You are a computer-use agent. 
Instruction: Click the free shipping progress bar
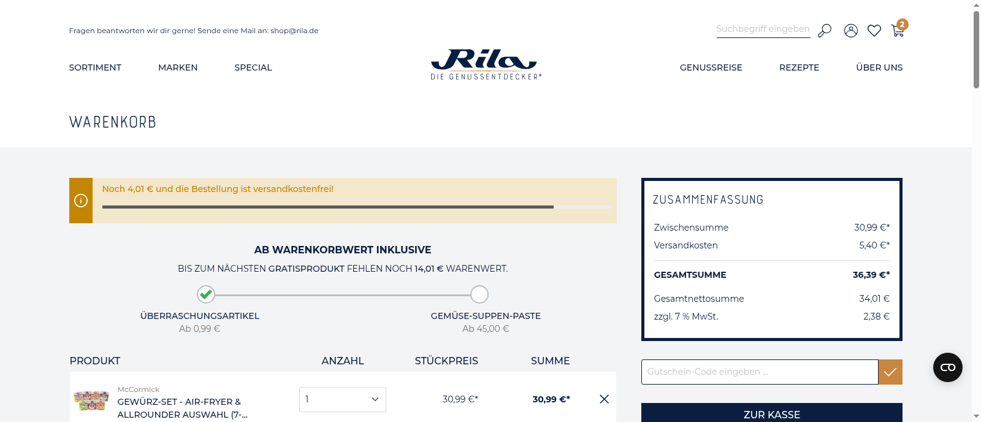point(357,207)
